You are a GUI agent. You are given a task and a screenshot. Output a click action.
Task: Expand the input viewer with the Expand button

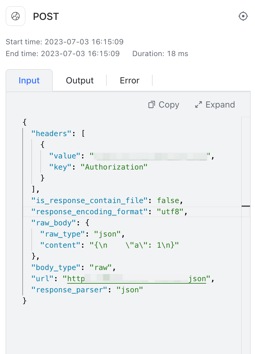[215, 105]
